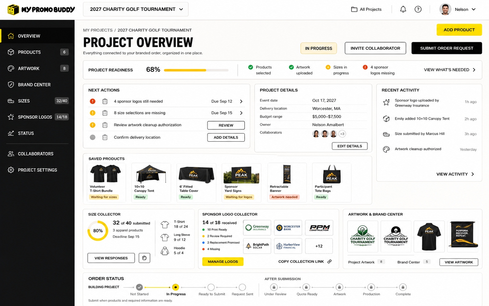Click Submit Order Request button
489x306 pixels.
pyautogui.click(x=446, y=48)
